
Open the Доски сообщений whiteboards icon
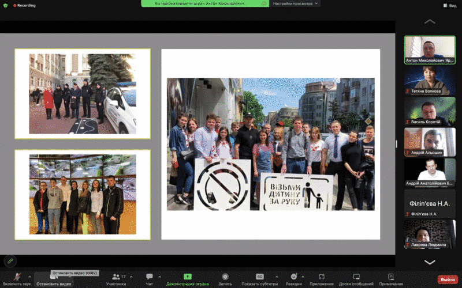point(356,276)
